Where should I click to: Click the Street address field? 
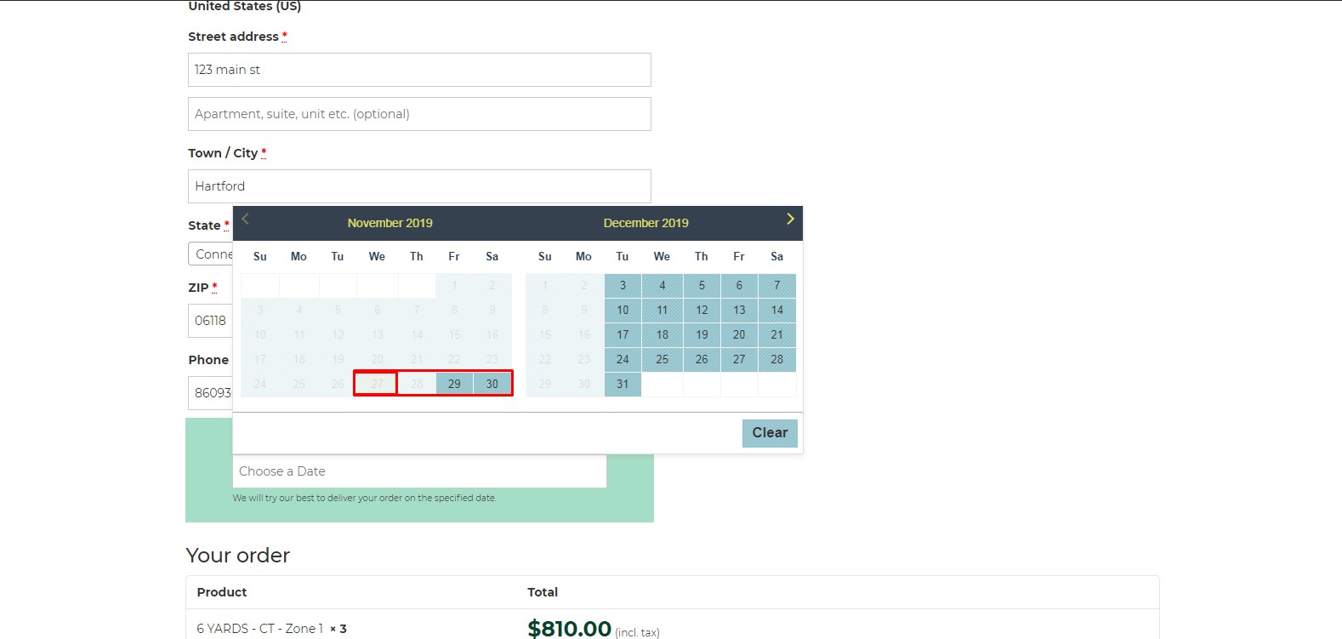point(419,70)
